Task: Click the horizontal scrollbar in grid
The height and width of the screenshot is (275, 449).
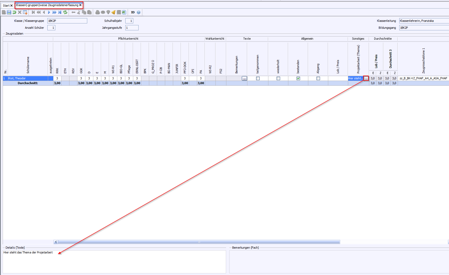Action: click(199, 242)
